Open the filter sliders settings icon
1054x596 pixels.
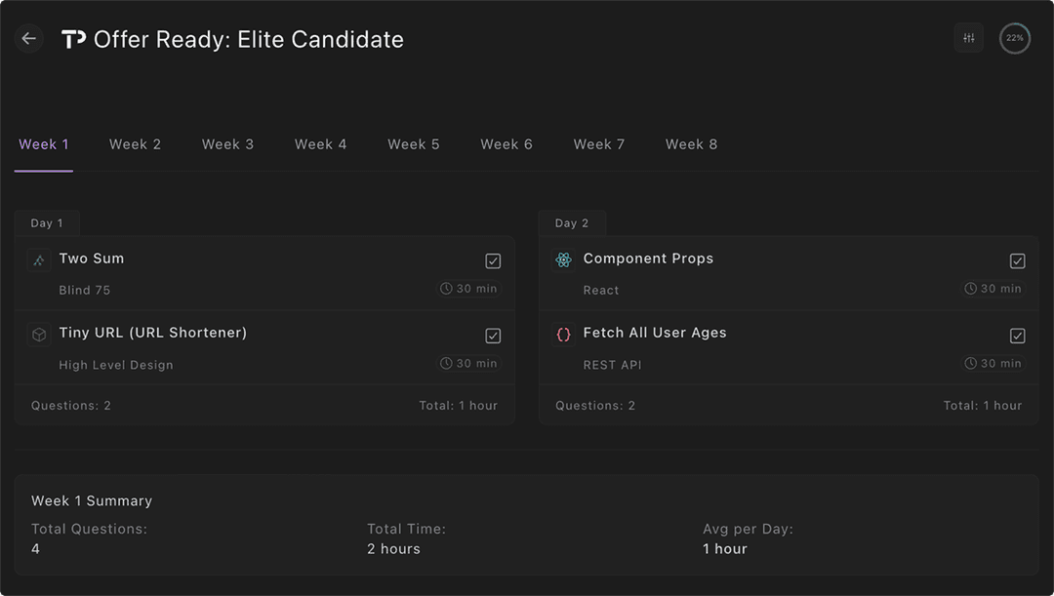point(968,38)
